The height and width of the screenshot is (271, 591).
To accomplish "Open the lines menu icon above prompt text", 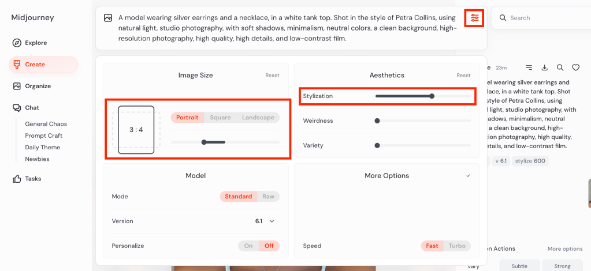I will (x=529, y=67).
